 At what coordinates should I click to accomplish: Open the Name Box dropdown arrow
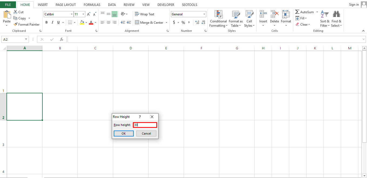[x=26, y=39]
